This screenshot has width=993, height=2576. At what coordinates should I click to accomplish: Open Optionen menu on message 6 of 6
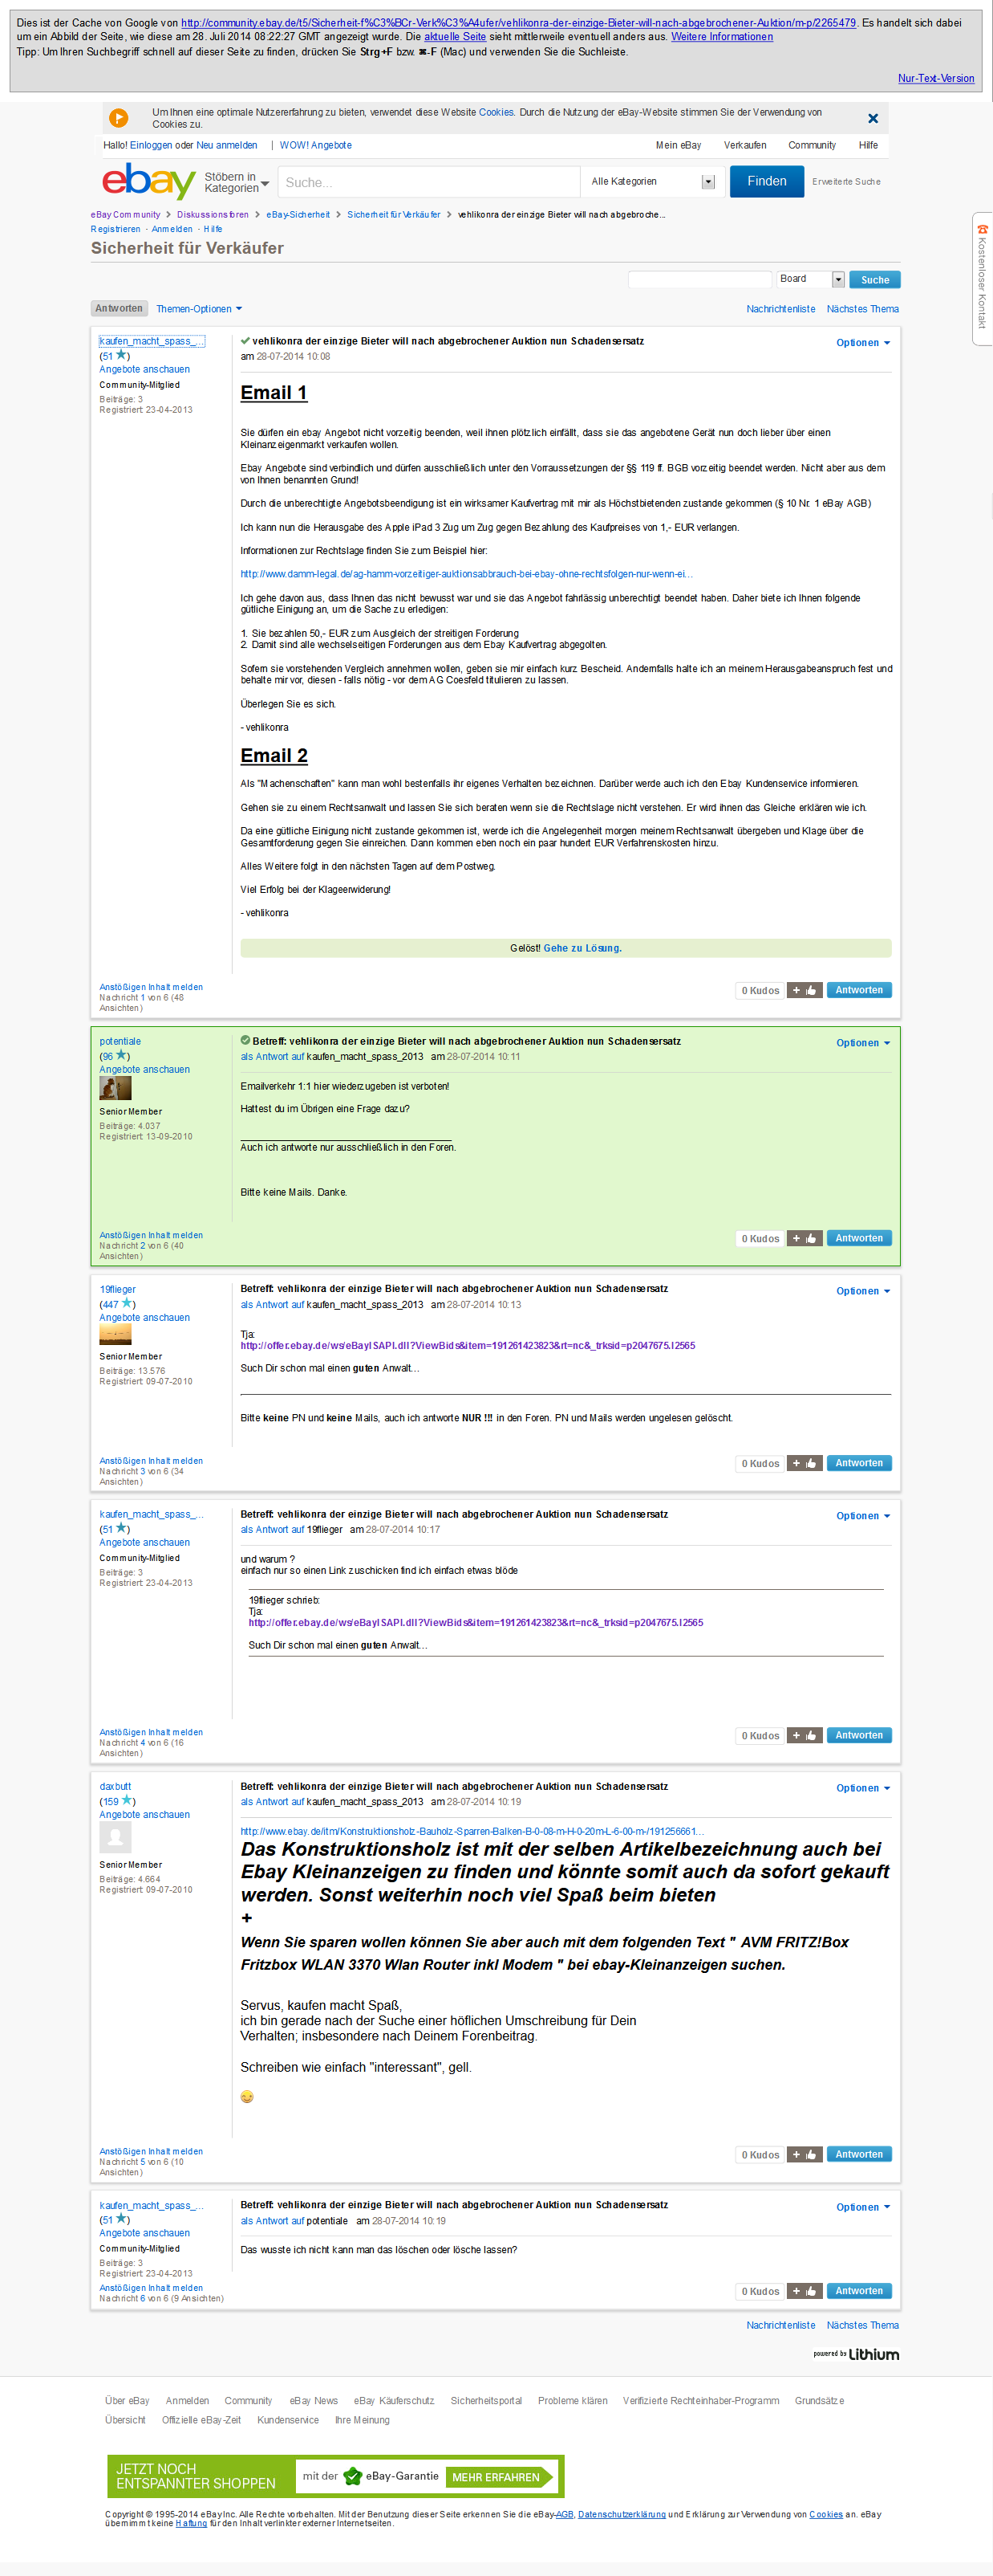[863, 2207]
